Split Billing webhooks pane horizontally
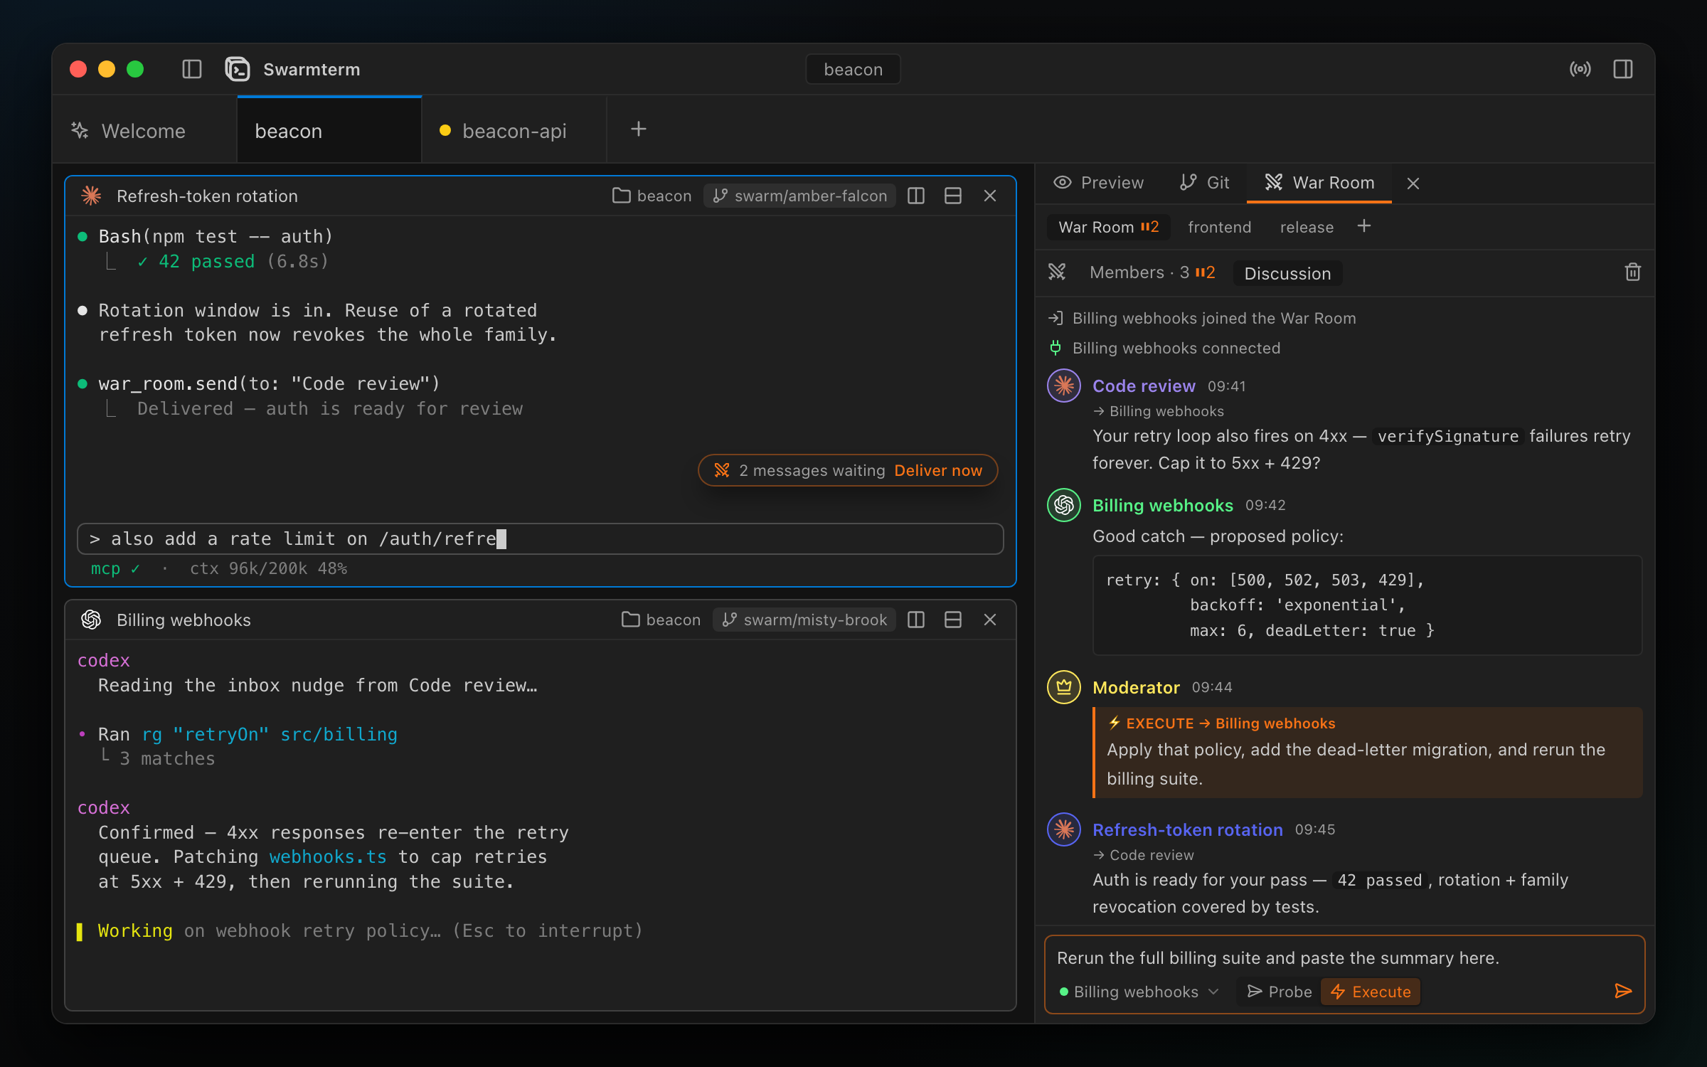Screen dimensions: 1707x1067 coord(953,620)
